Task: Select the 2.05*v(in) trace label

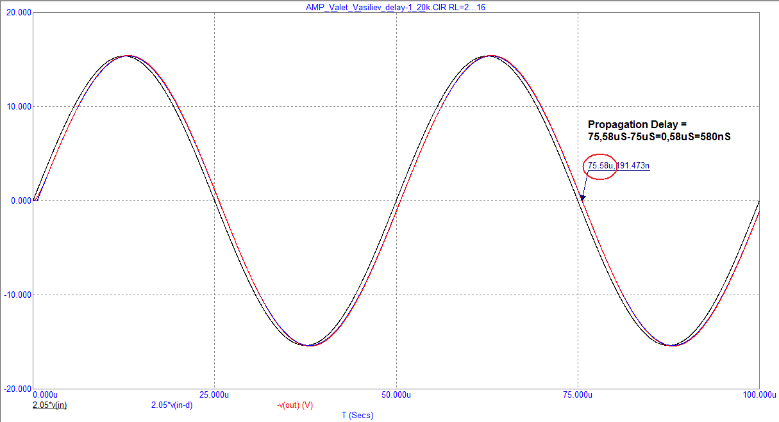Action: (50, 405)
